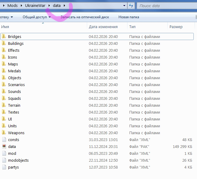Expand the arrow after UkraineWar in breadcrumb
197x179 pixels.
point(49,6)
